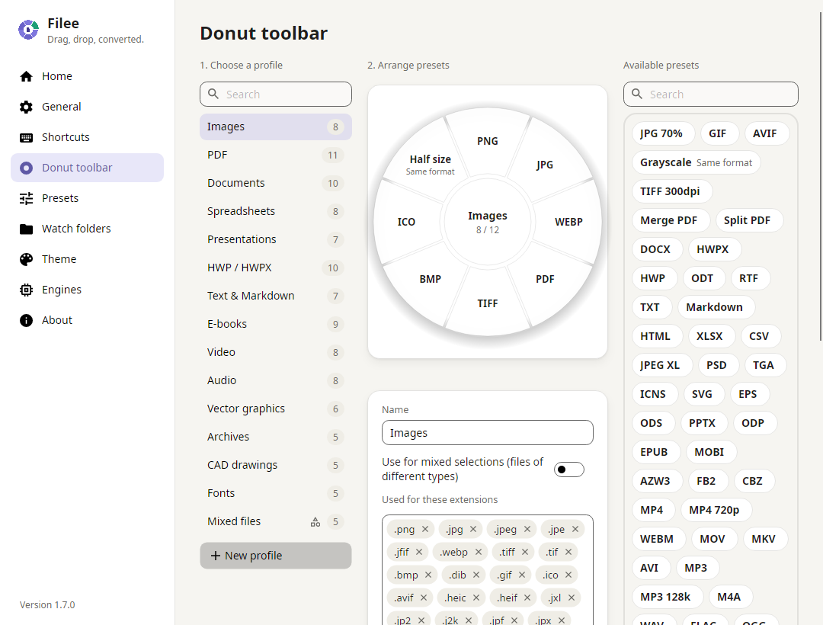Select the Half size donut segment

[x=431, y=164]
